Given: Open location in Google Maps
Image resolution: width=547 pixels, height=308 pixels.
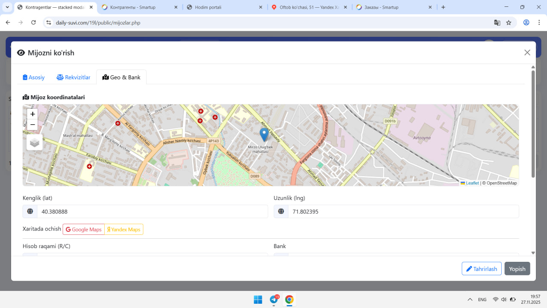Looking at the screenshot, I should tap(84, 229).
